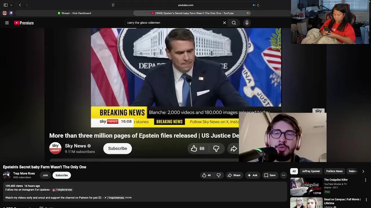371x208 pixels.
Task: Select the Epstein's Secret baby Farm YouTube tab
Action: tap(192, 13)
